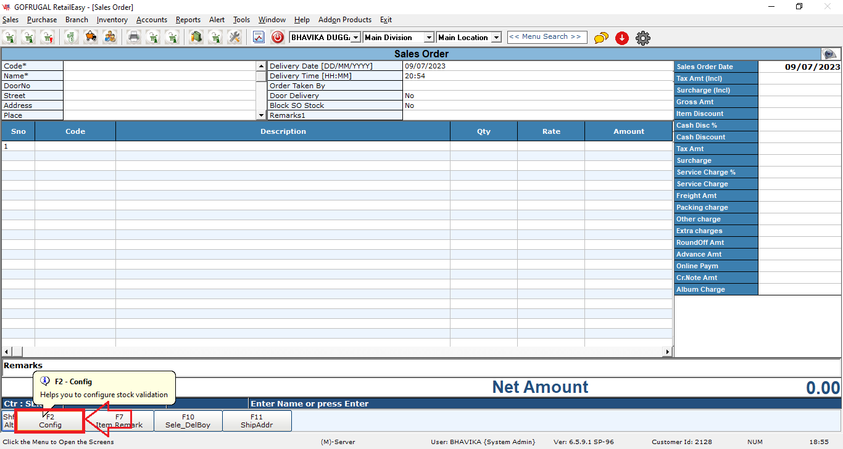The image size is (843, 449).
Task: Click the customer details scroll up arrow
Action: pyautogui.click(x=261, y=66)
